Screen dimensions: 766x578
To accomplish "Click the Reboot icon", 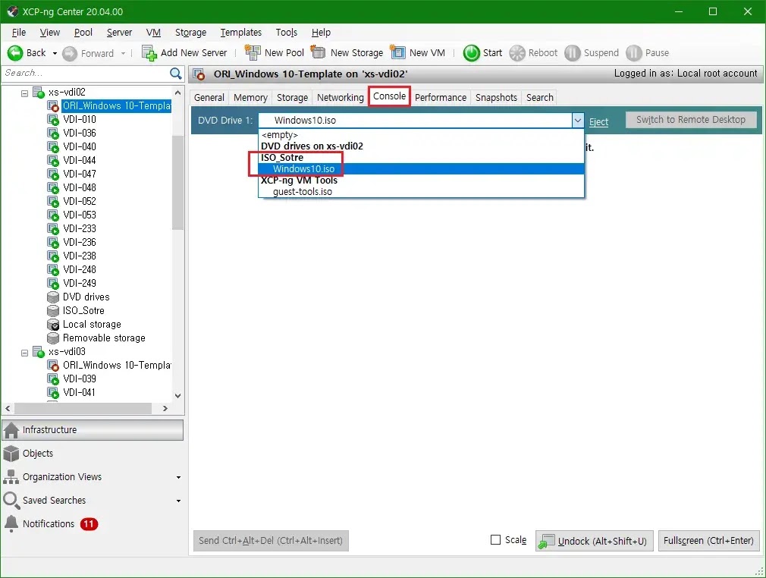I will pyautogui.click(x=516, y=53).
